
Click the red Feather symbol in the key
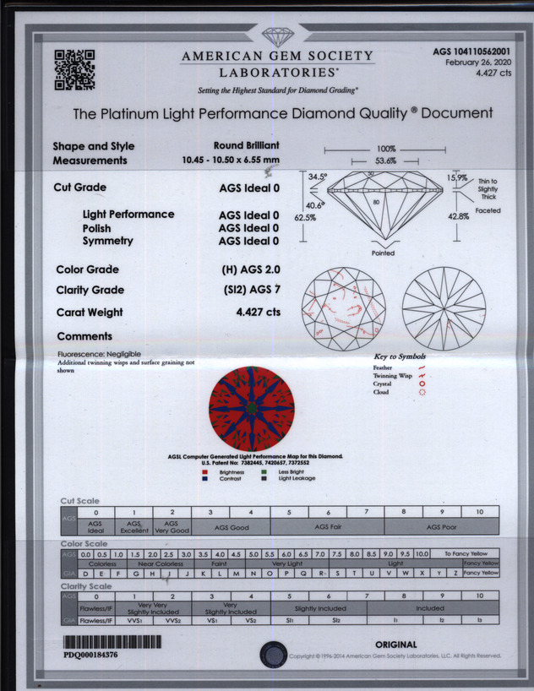click(422, 367)
